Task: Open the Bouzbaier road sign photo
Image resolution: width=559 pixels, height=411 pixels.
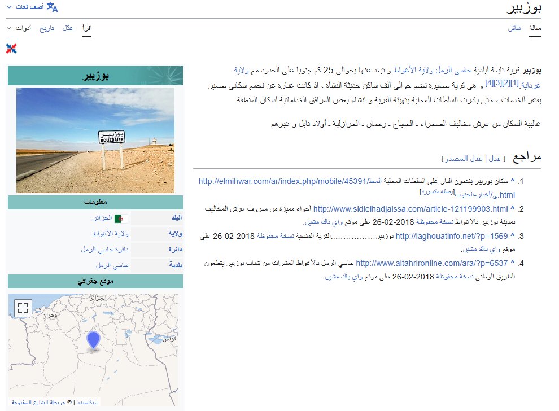Action: (95, 140)
